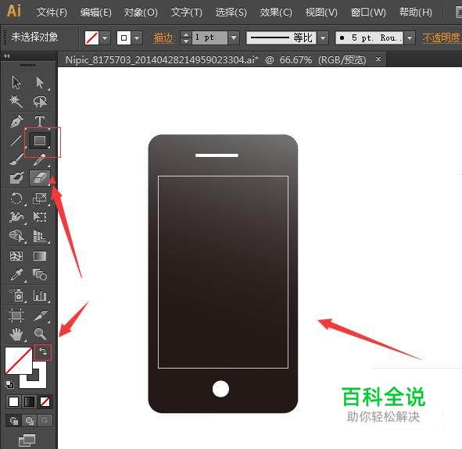Select the Selection tool (black arrow)

pos(16,83)
